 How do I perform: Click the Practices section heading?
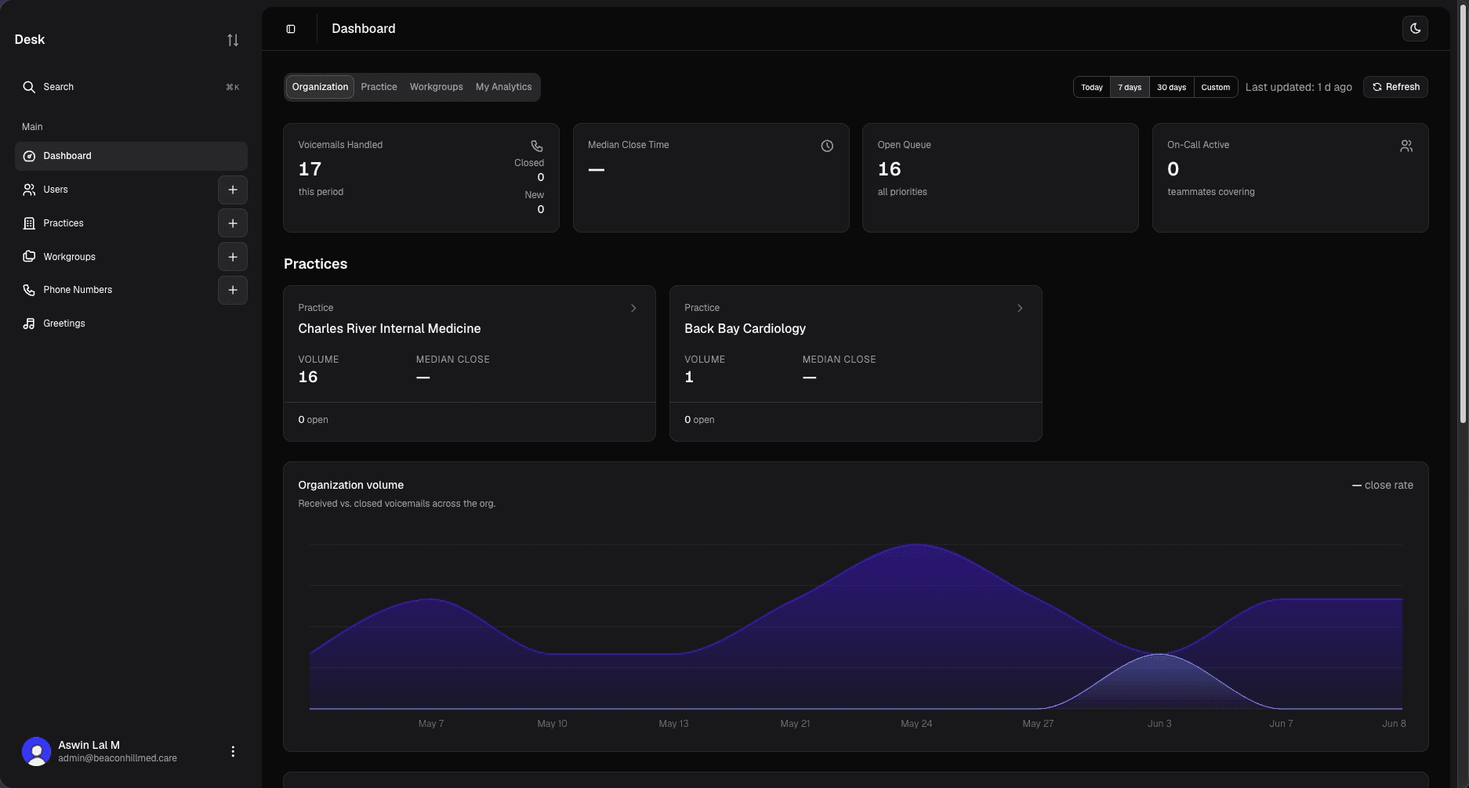[315, 264]
